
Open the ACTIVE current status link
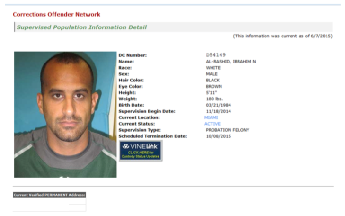[212, 124]
